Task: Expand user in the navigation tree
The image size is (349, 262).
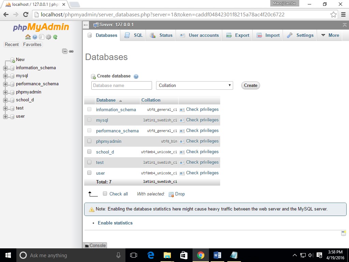Action: click(x=5, y=117)
